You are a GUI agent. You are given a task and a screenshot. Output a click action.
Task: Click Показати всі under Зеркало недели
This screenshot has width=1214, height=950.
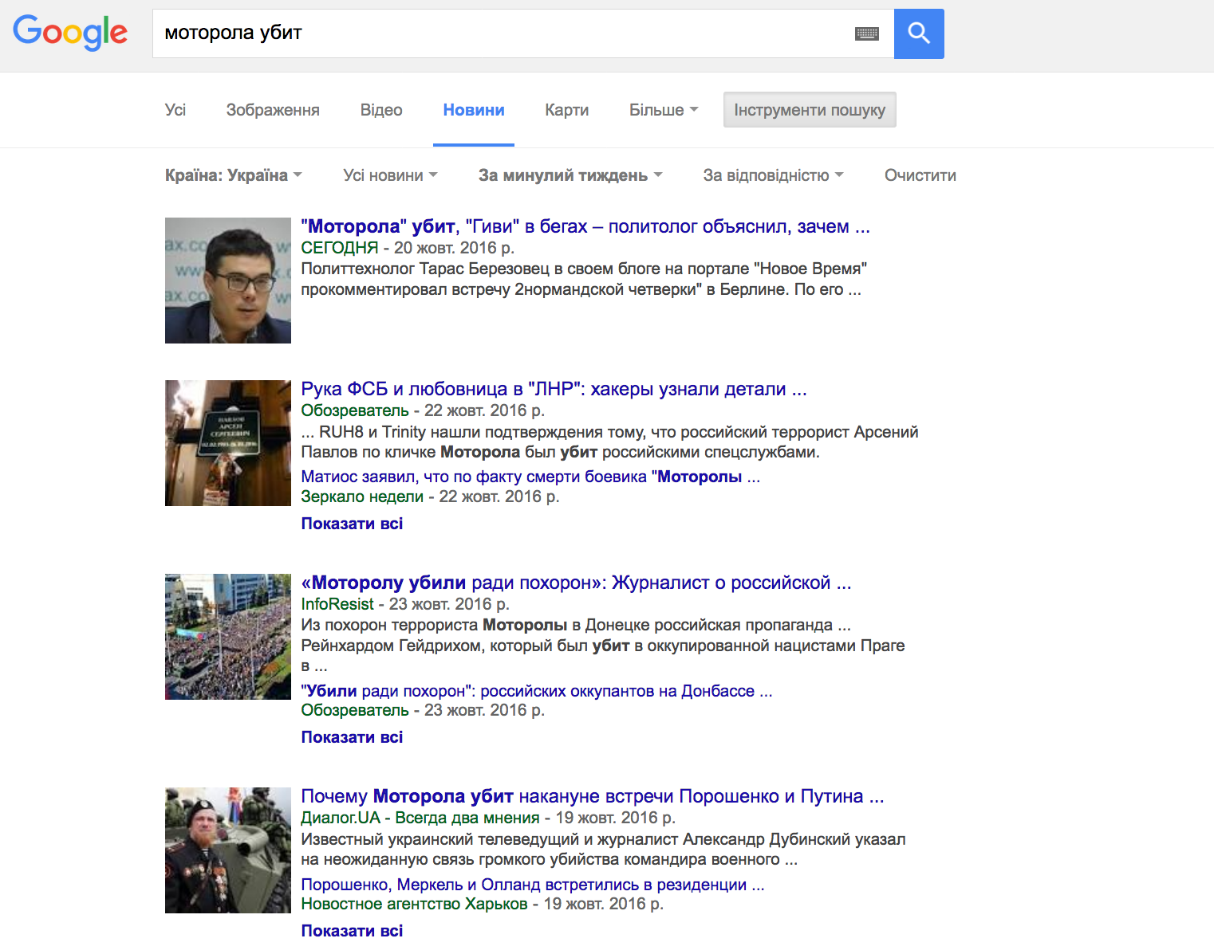pos(352,524)
